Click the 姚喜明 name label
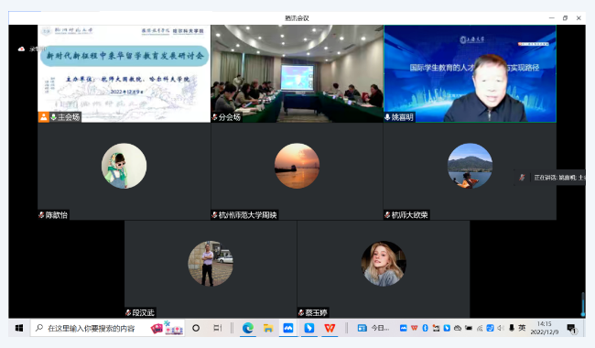 pos(402,117)
